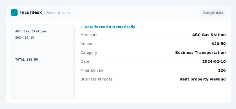This screenshot has width=236, height=109.
Task: Click TOTAL $20.50 on the receipt
Action: [x=26, y=60]
